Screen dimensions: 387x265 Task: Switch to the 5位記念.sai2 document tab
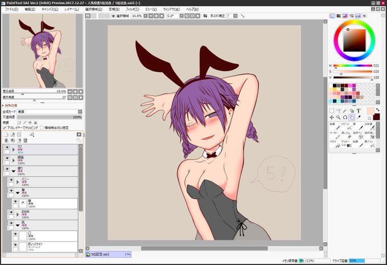click(x=108, y=254)
